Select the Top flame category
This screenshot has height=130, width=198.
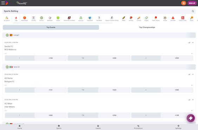tap(16, 19)
